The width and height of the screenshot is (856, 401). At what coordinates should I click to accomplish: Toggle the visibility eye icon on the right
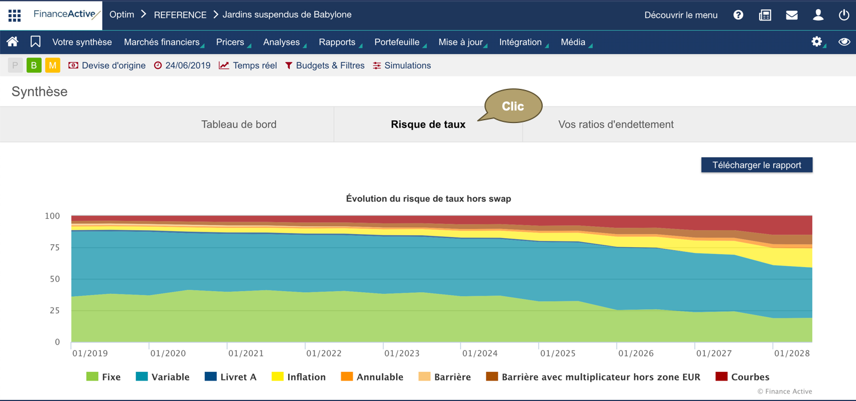pyautogui.click(x=843, y=42)
